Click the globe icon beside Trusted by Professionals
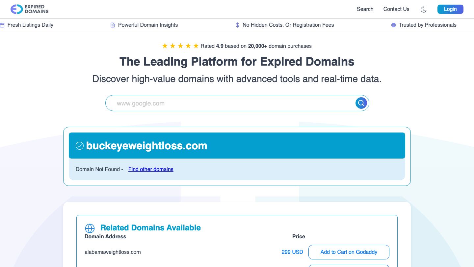The height and width of the screenshot is (267, 474). pyautogui.click(x=393, y=25)
